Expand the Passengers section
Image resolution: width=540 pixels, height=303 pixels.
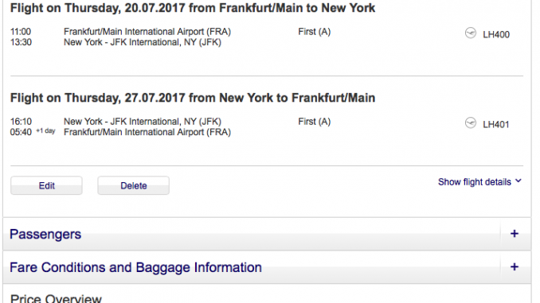[x=267, y=234]
